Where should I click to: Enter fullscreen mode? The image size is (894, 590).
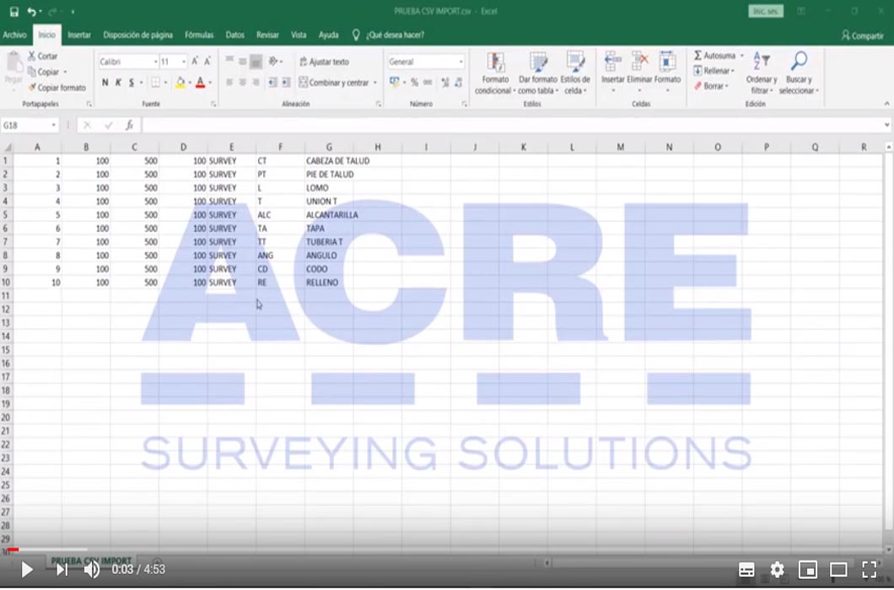click(x=869, y=569)
